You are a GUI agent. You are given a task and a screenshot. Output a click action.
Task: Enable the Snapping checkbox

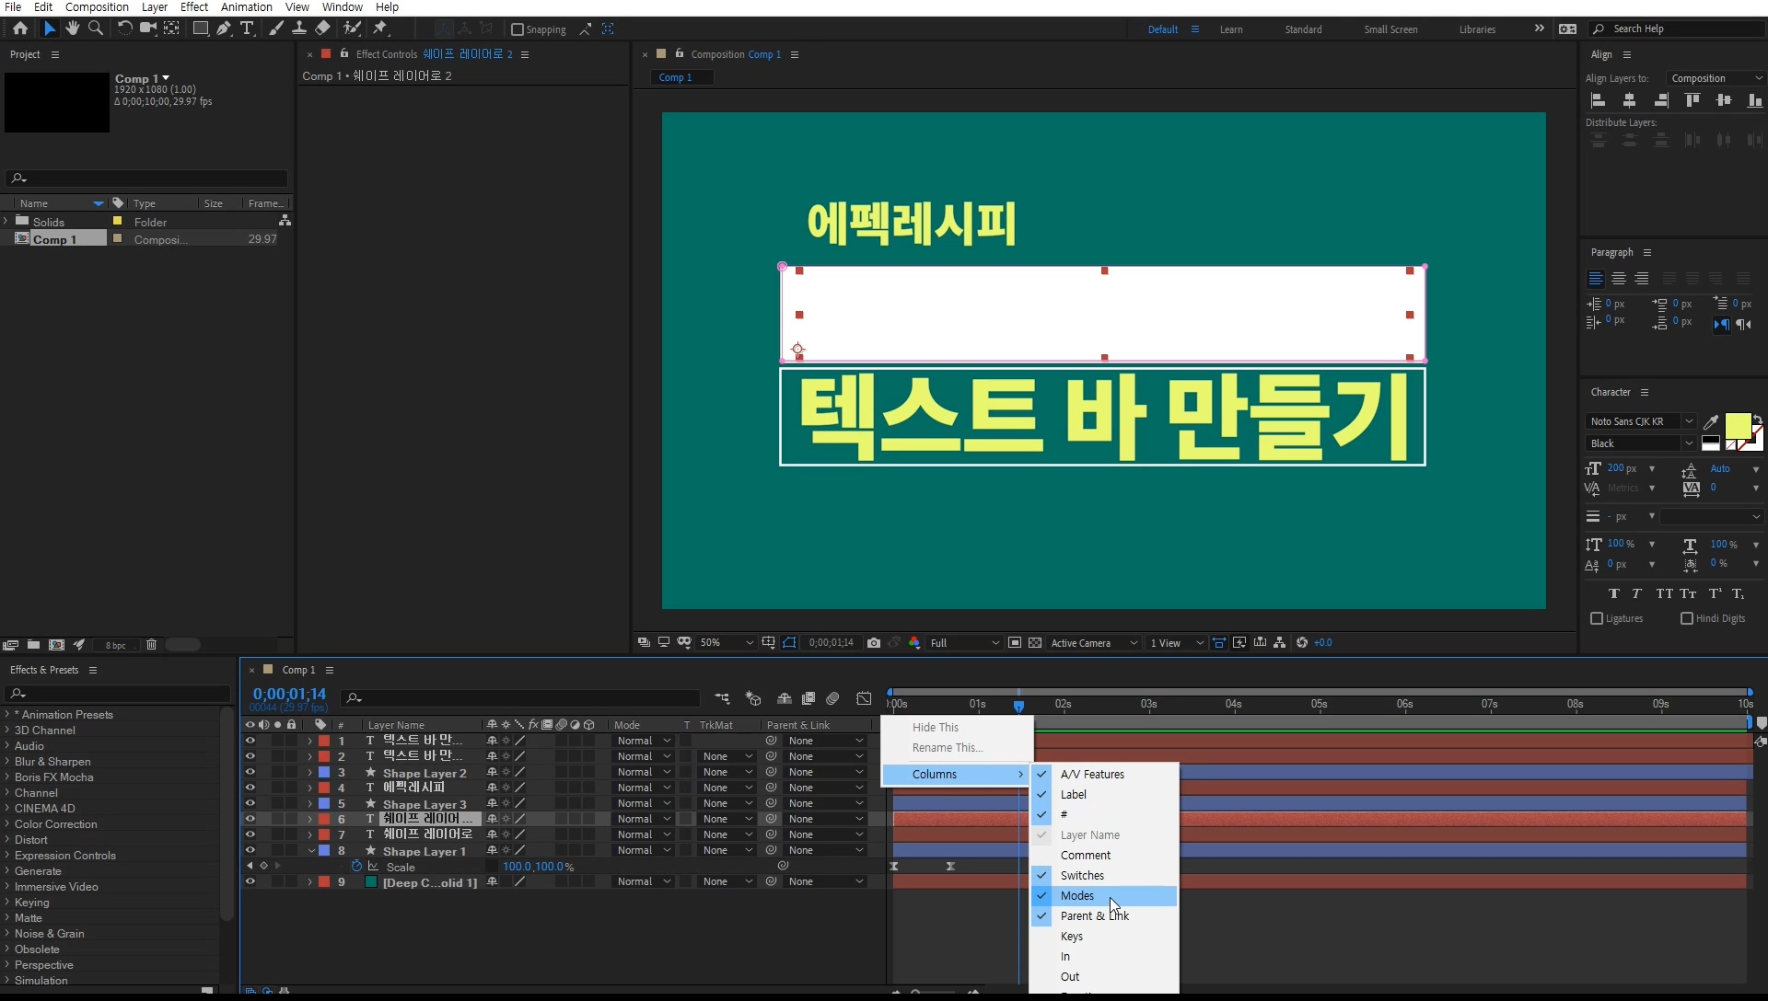tap(518, 29)
